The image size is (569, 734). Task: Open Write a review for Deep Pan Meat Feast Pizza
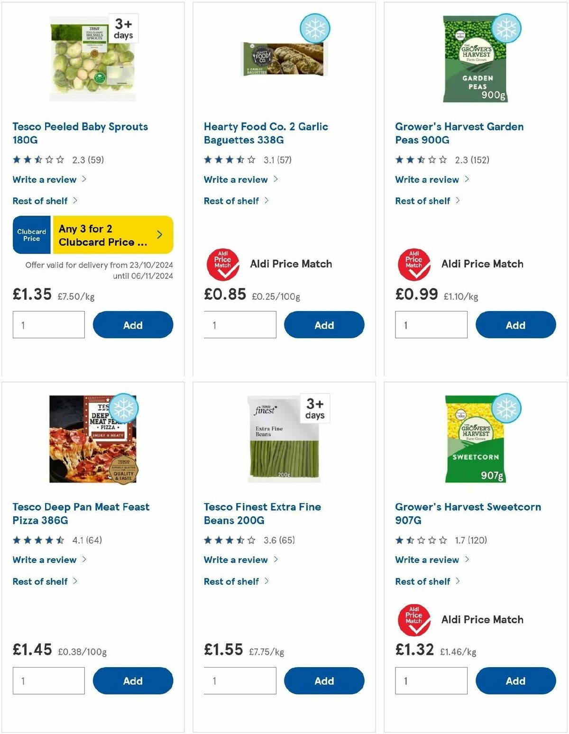point(45,560)
